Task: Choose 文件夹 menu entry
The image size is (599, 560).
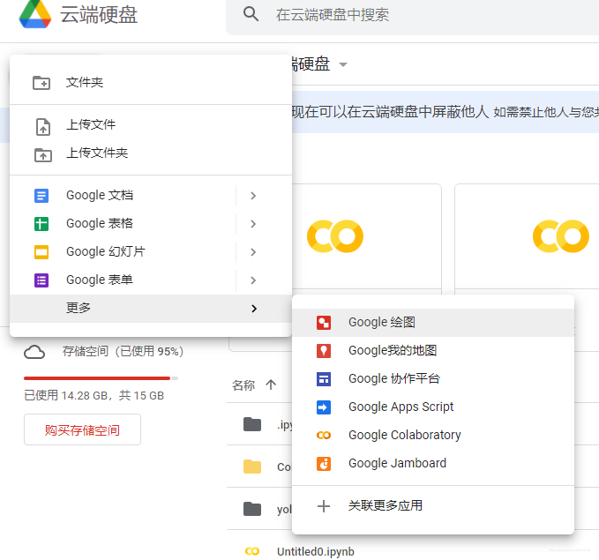Action: click(151, 83)
